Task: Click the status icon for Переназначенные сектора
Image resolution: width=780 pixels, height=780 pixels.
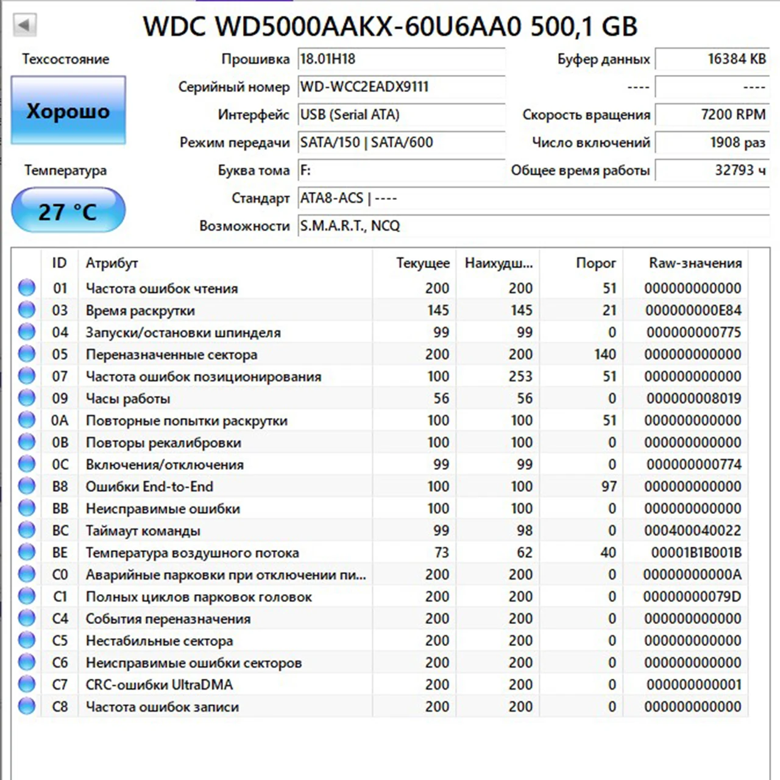Action: (x=27, y=354)
